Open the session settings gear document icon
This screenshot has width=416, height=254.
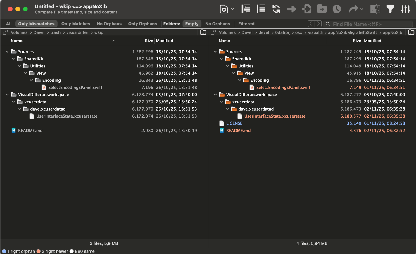tap(224, 9)
